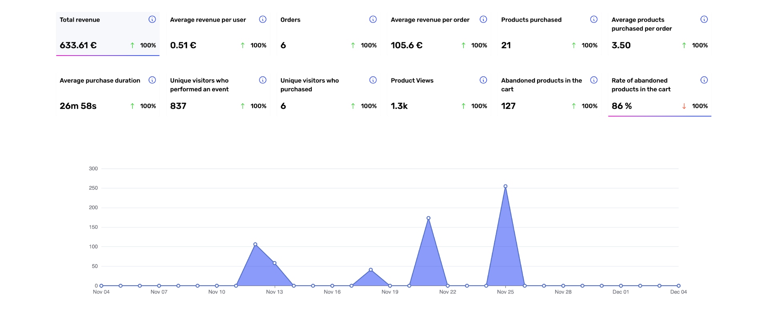Click the chart data point at Nov 19
This screenshot has width=769, height=320.
click(x=390, y=286)
